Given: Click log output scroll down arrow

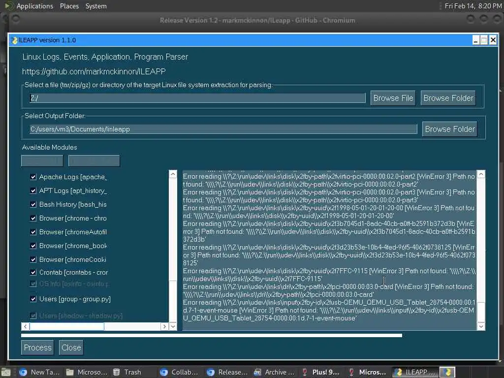Looking at the screenshot, I should 481,327.
